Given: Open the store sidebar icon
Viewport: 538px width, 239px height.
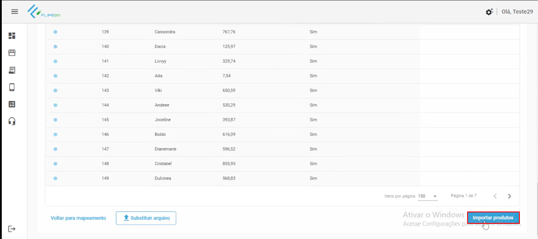Looking at the screenshot, I should (12, 53).
